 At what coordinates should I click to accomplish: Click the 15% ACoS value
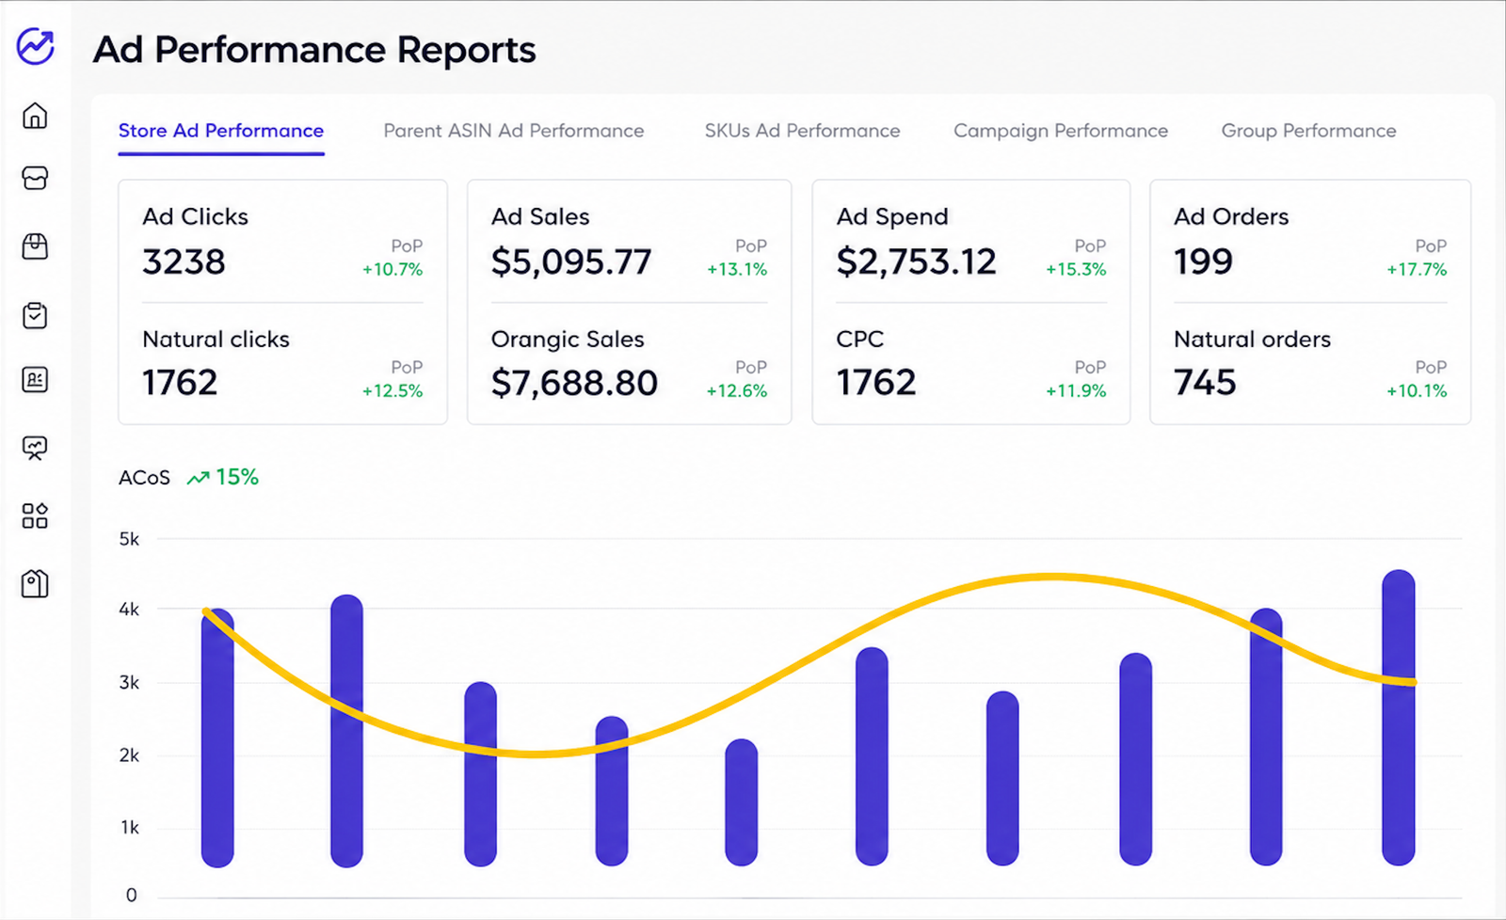click(237, 478)
